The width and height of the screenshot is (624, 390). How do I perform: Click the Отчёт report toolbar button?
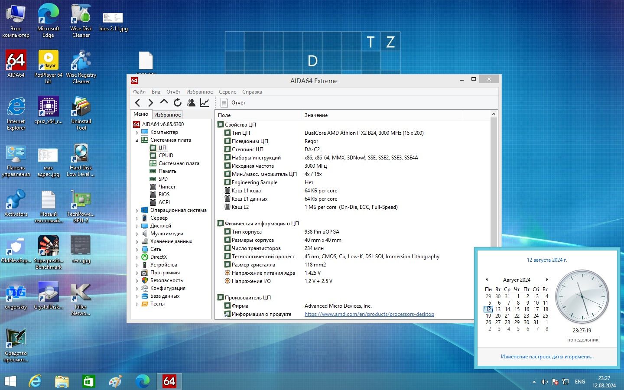(x=233, y=103)
